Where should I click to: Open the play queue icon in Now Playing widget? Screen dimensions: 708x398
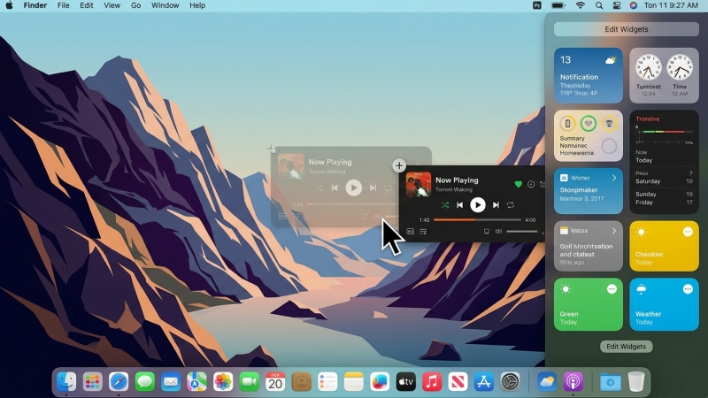click(x=423, y=232)
